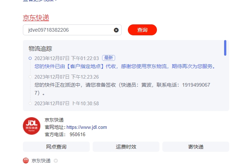This screenshot has height=166, width=247.
Task: Click the timestamp 2023年12月07日 下午12:23:26
Action: tap(66, 77)
